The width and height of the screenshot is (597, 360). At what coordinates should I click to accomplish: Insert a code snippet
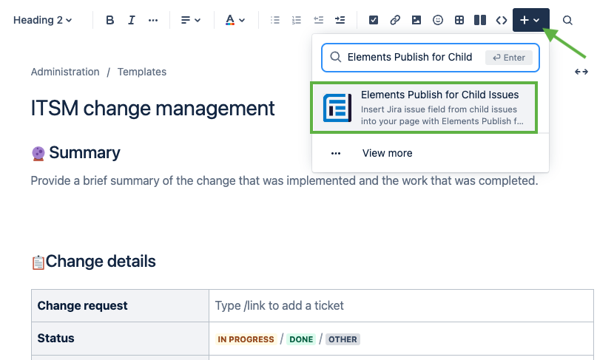pyautogui.click(x=502, y=20)
